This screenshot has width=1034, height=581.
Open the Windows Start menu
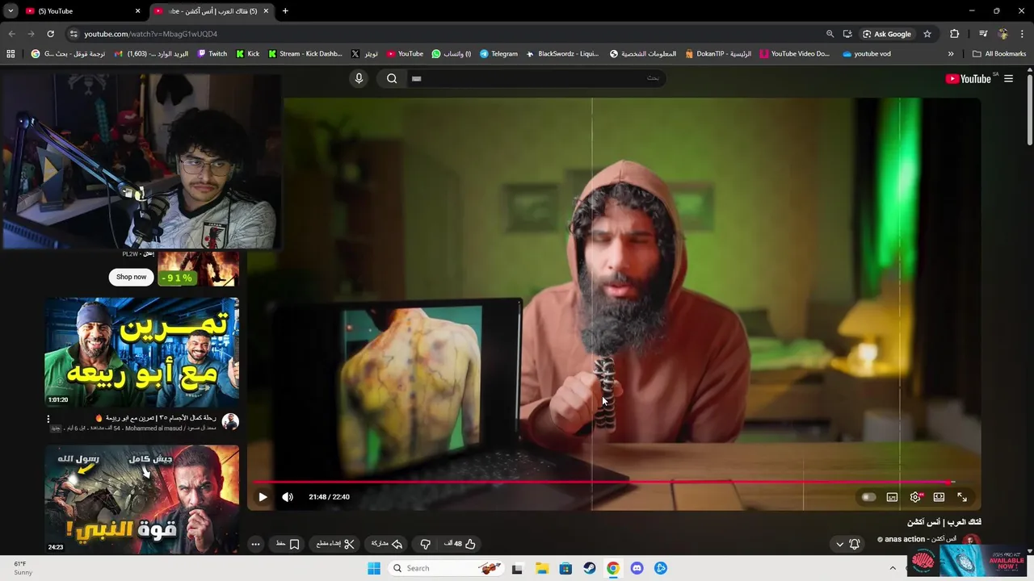pyautogui.click(x=374, y=568)
